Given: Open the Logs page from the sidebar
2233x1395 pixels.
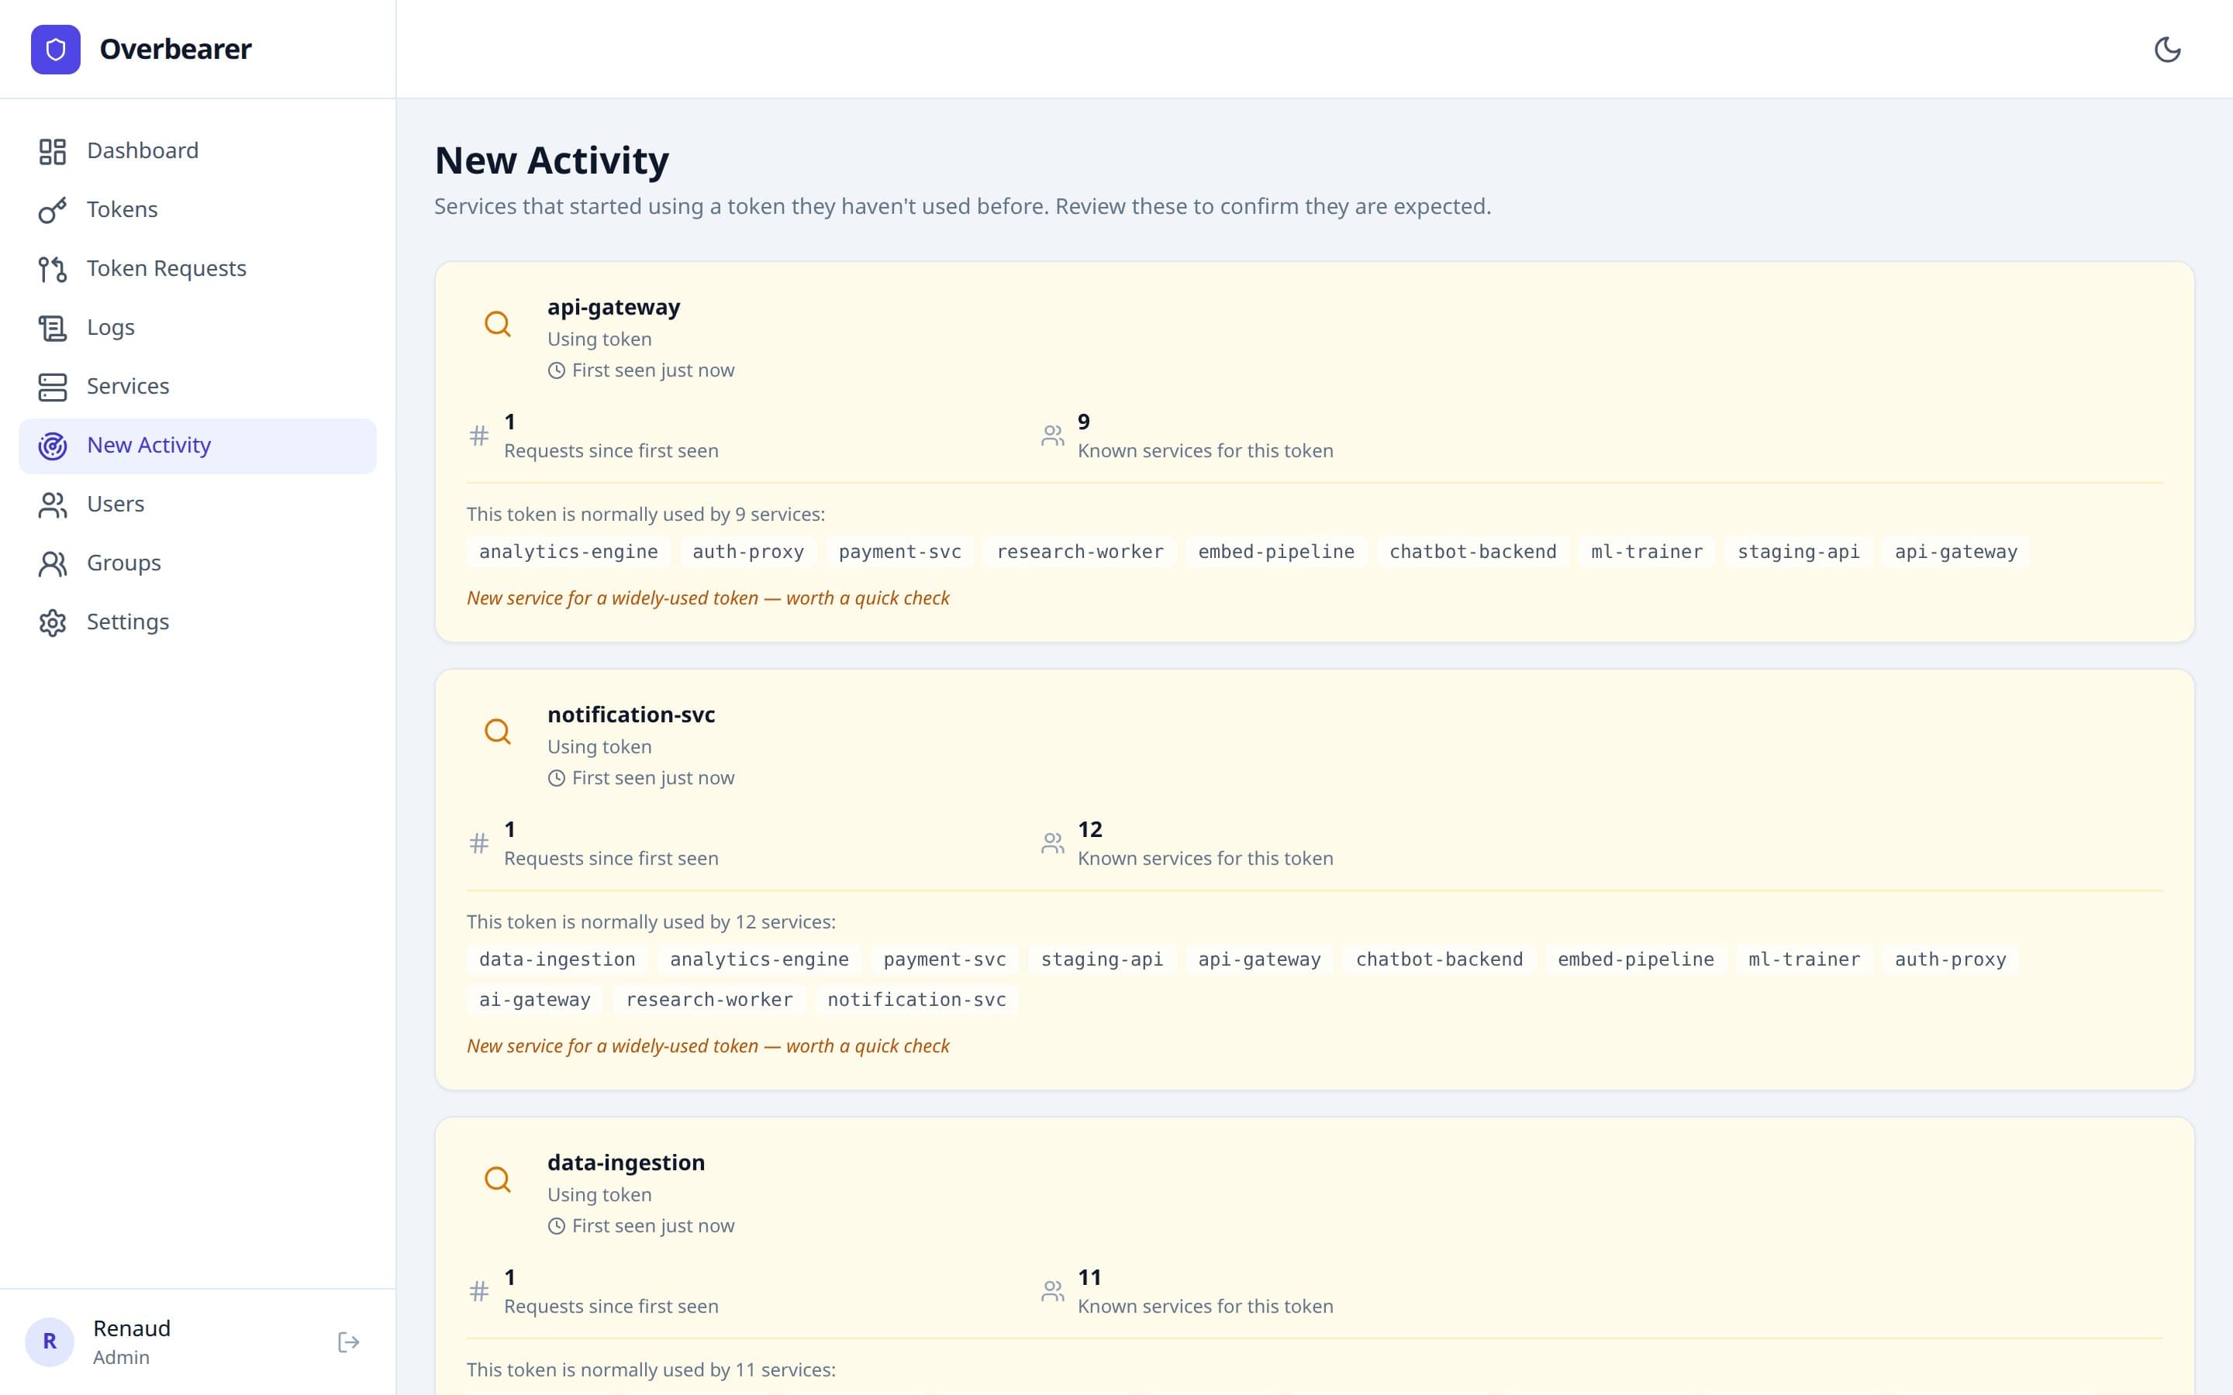Looking at the screenshot, I should click(111, 328).
